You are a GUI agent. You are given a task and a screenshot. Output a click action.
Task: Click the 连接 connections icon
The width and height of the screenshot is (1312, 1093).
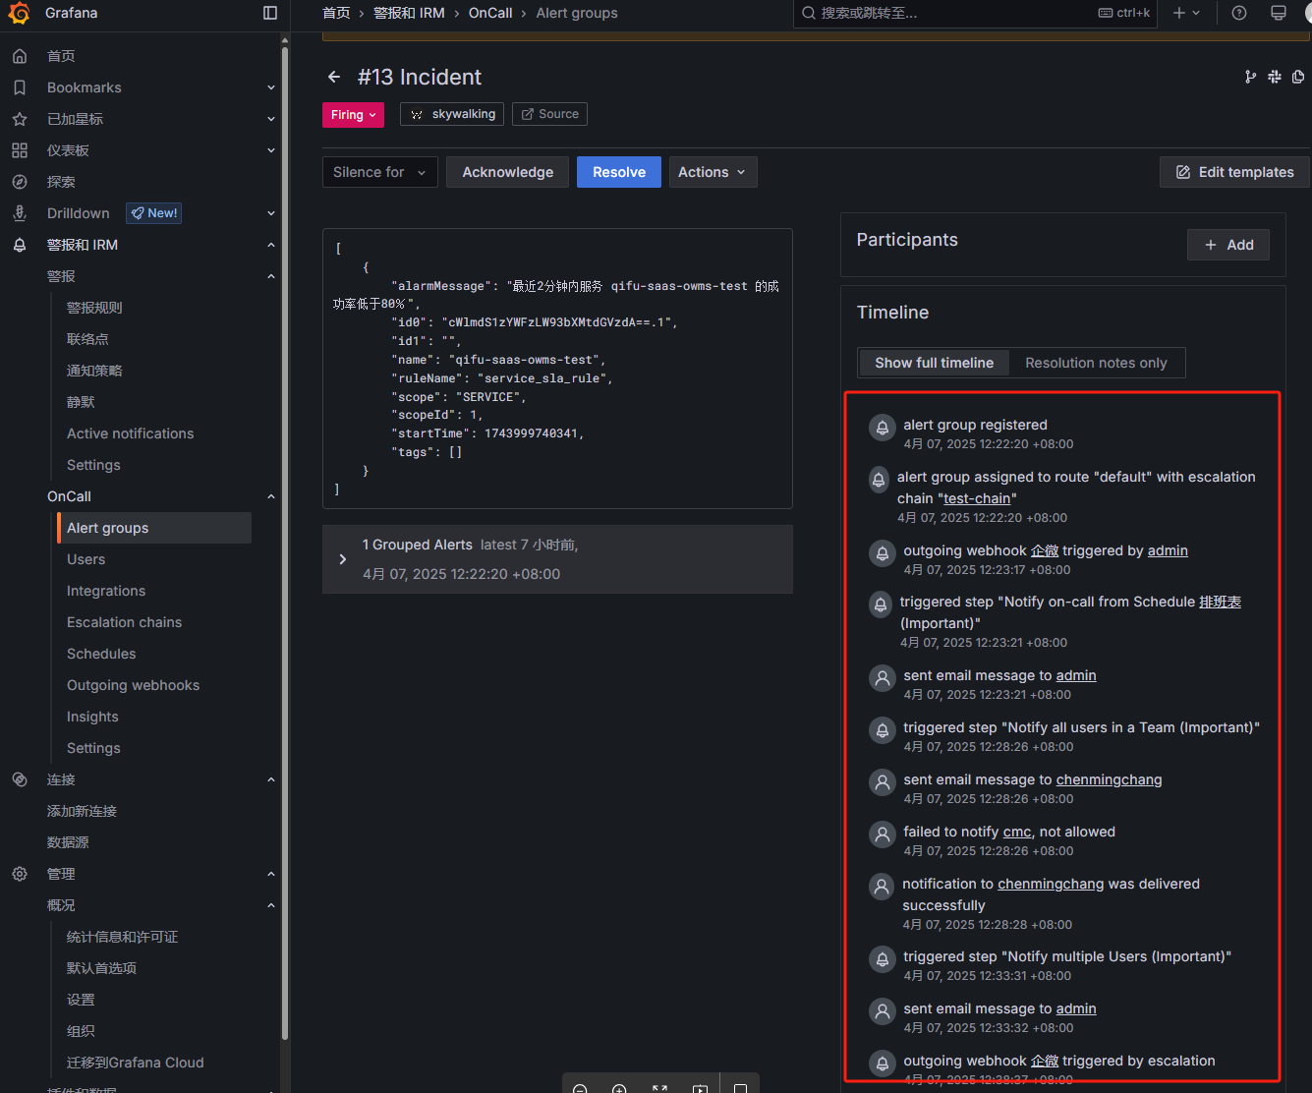[20, 779]
